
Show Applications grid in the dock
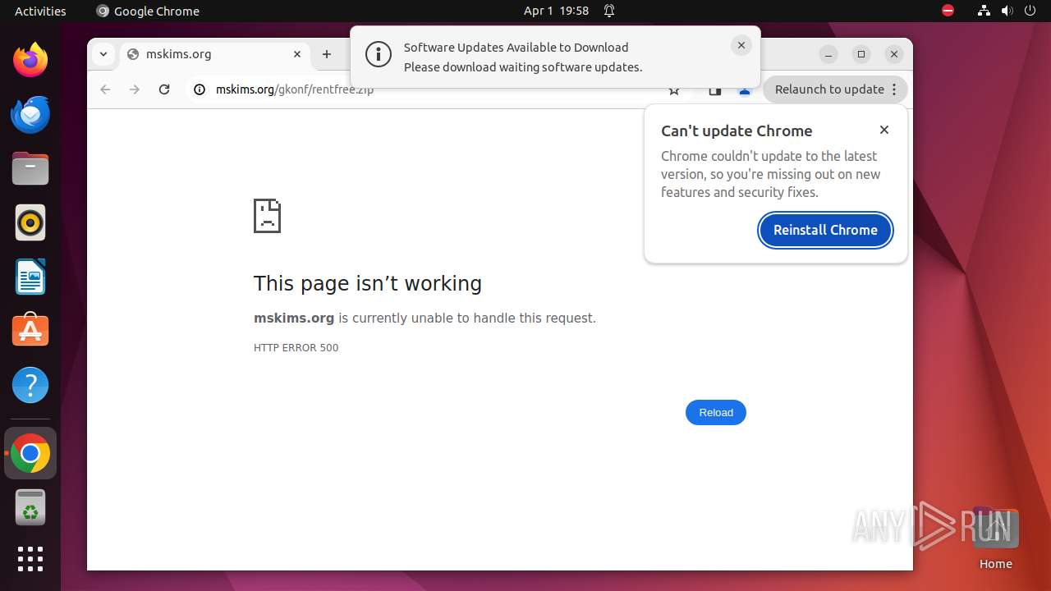(x=30, y=559)
